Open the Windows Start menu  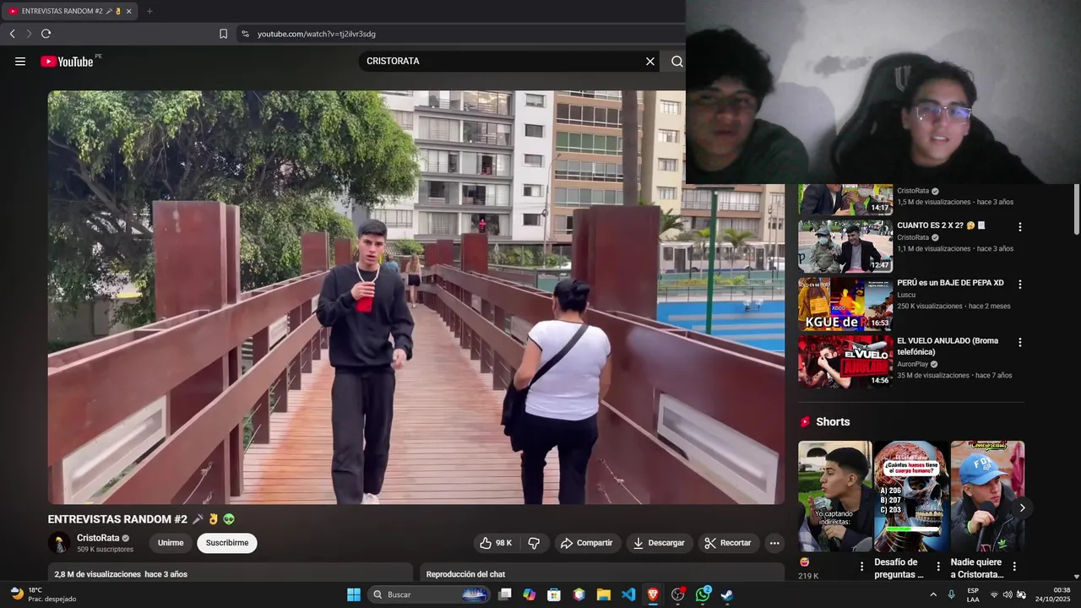tap(354, 594)
